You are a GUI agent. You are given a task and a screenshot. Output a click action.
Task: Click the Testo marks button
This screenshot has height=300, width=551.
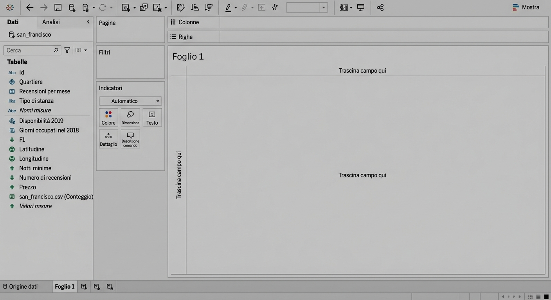[x=152, y=118]
